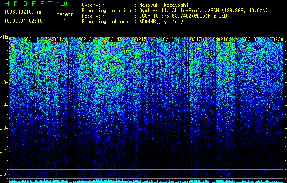Click the 0215 time marker

coord(141,39)
